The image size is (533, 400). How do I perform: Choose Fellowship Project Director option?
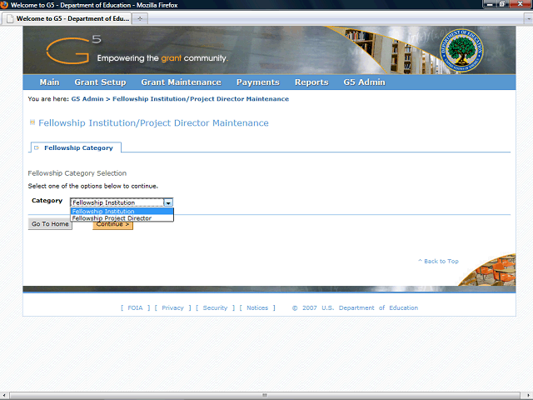[x=122, y=218]
